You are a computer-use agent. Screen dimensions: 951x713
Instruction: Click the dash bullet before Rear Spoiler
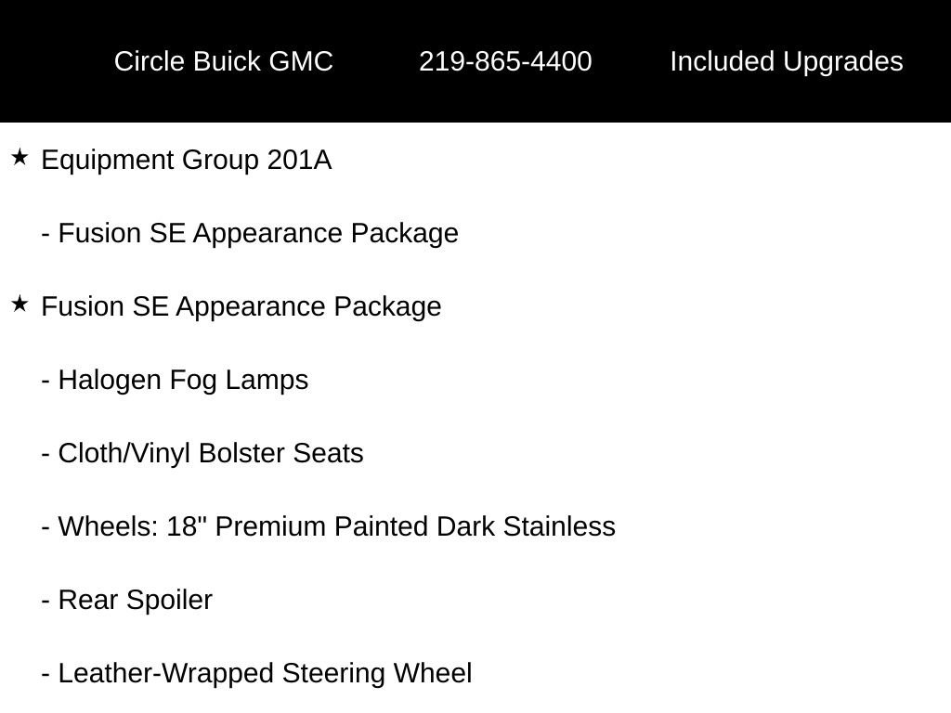[46, 601]
